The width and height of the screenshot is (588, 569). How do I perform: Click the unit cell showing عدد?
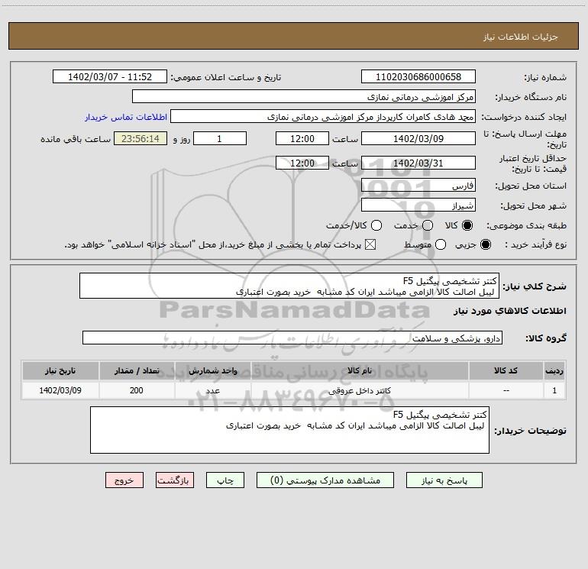(212, 390)
